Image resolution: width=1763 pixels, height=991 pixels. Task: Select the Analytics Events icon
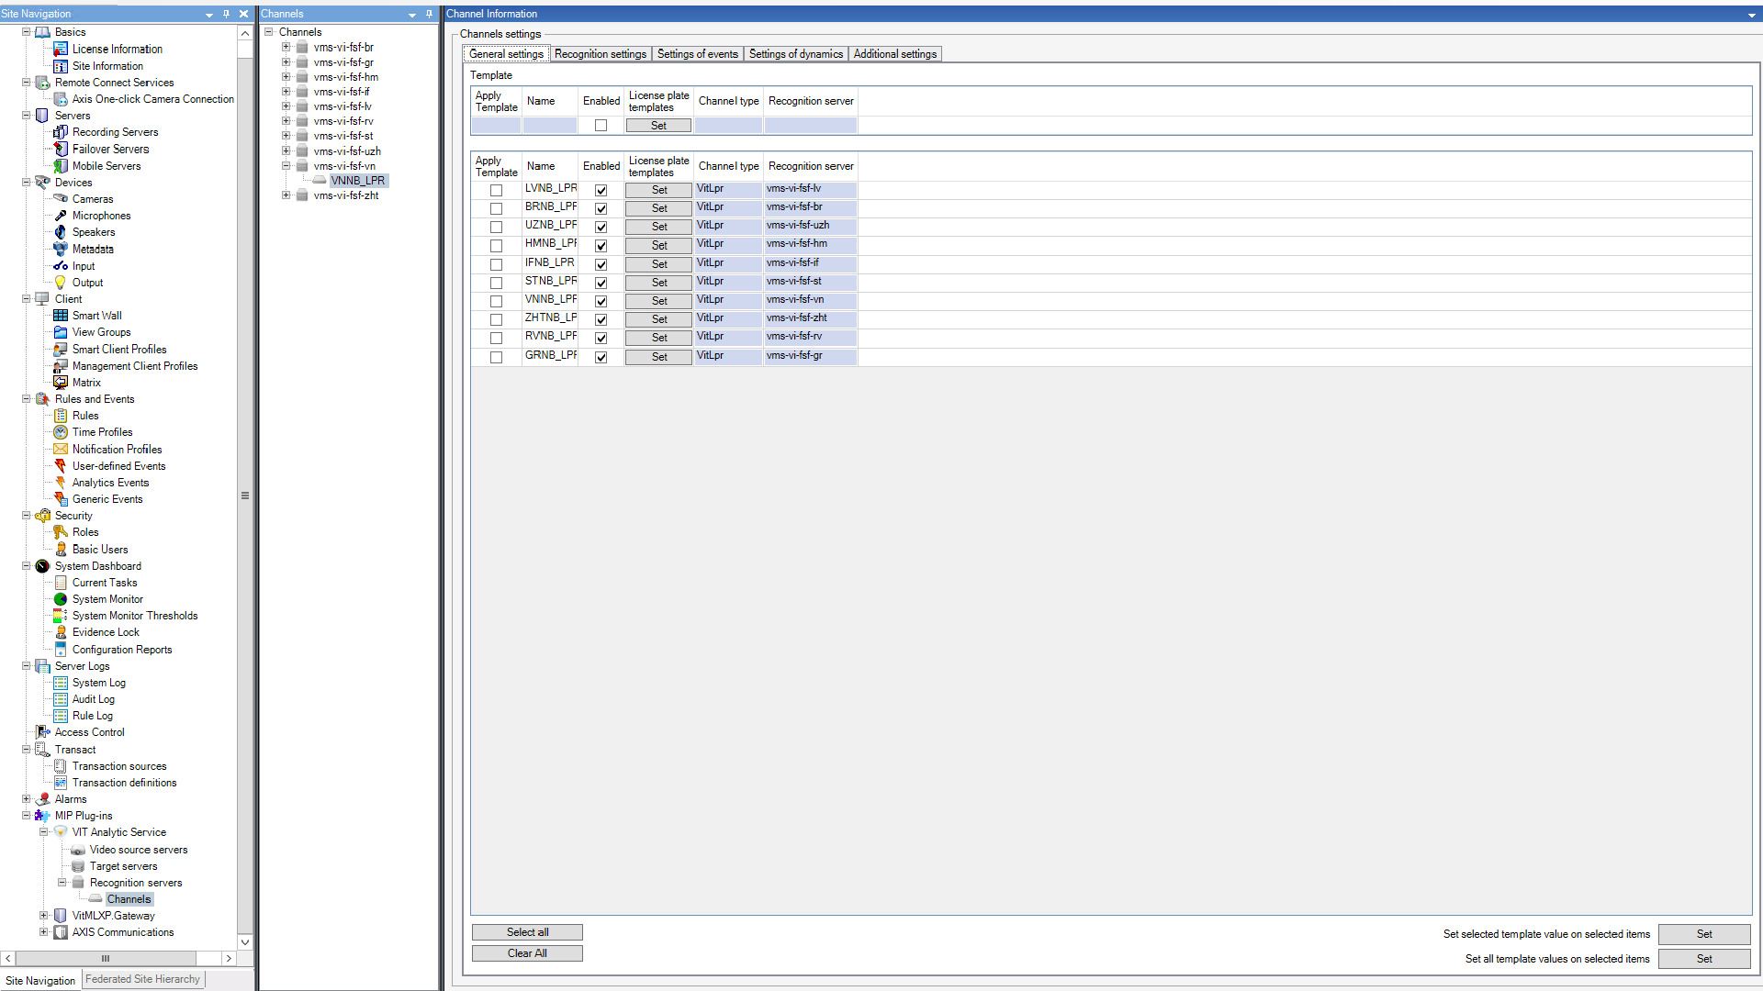[x=61, y=483]
